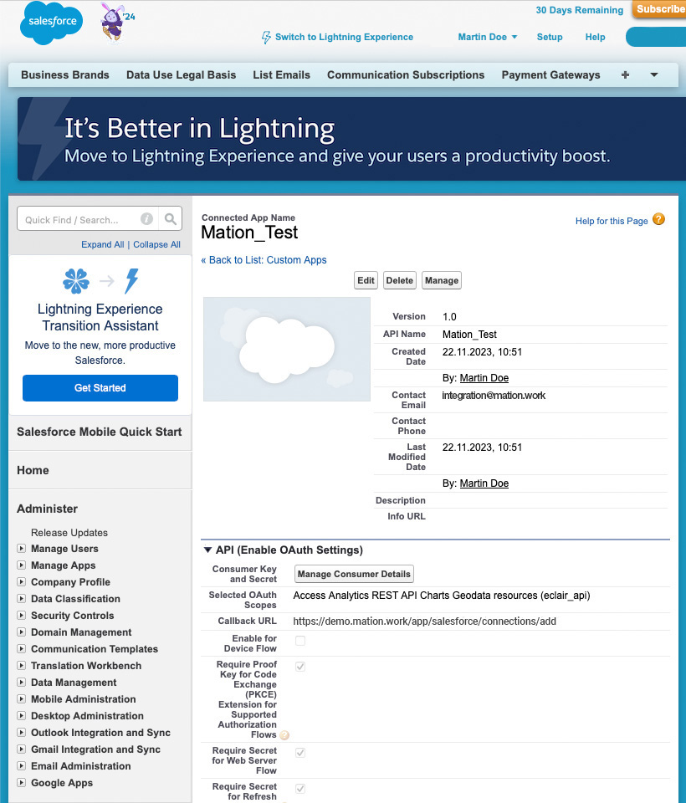Expand Domain Management tree node
686x803 pixels.
(22, 632)
